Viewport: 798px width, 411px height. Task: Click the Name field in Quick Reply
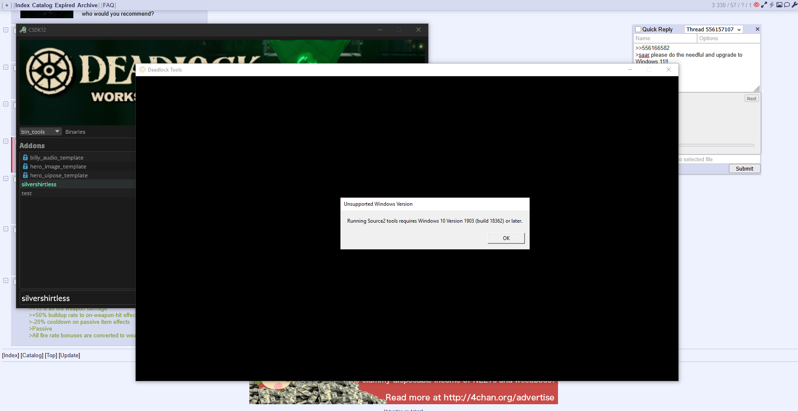[665, 38]
